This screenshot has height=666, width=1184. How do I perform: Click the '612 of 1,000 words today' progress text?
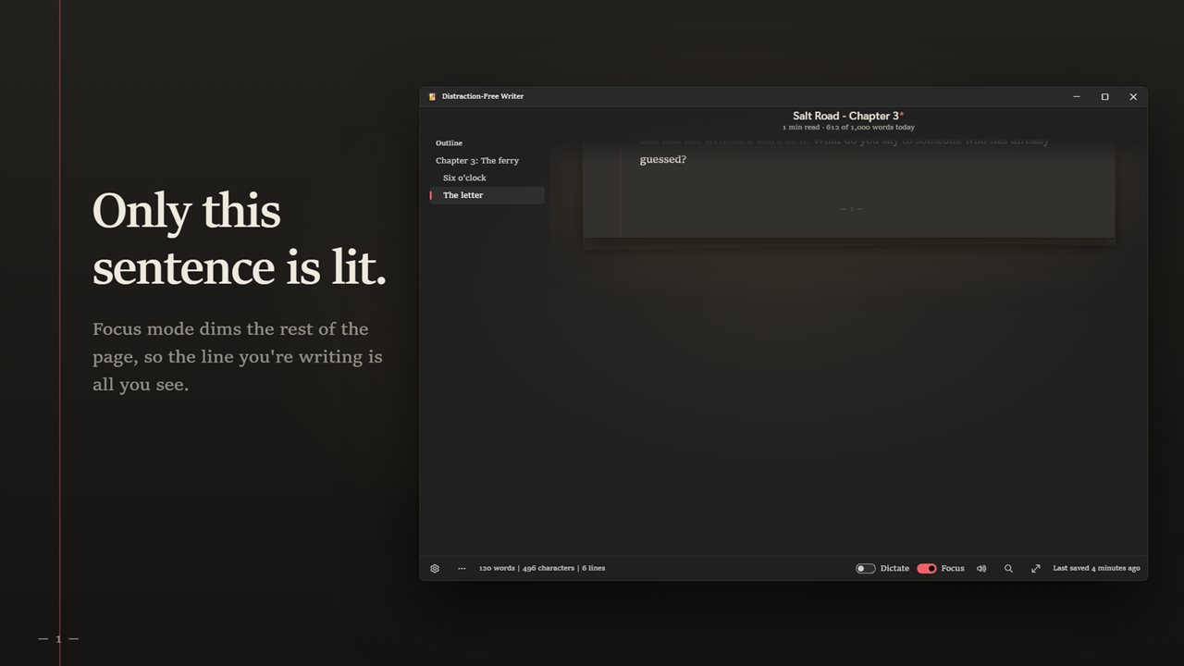pyautogui.click(x=870, y=128)
